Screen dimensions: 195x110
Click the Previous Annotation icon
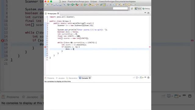point(121,5)
